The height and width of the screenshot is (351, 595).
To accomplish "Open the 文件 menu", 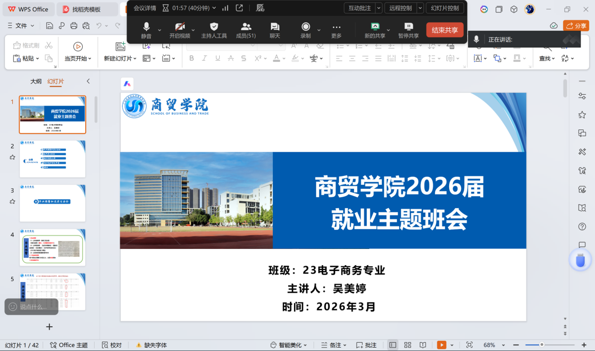I will (21, 26).
